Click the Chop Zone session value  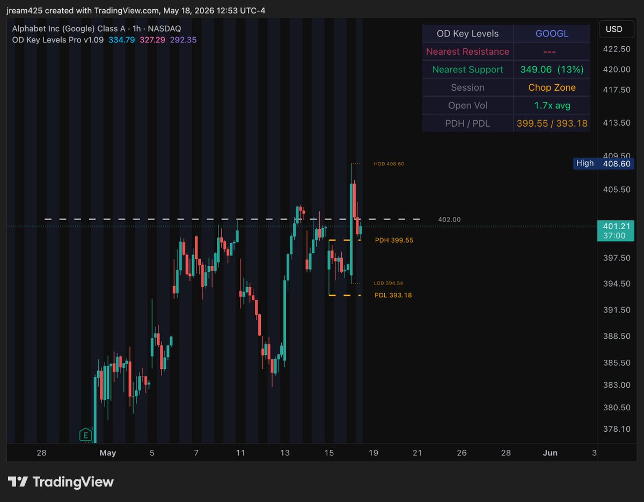[552, 88]
